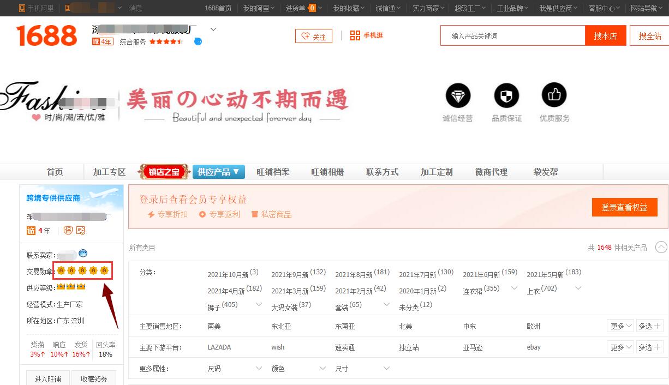The width and height of the screenshot is (669, 385).
Task: Open the 供应产品 tab
Action: point(219,172)
